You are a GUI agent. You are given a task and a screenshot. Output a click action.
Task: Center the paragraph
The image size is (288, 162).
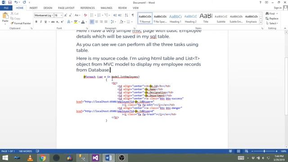click(x=97, y=22)
